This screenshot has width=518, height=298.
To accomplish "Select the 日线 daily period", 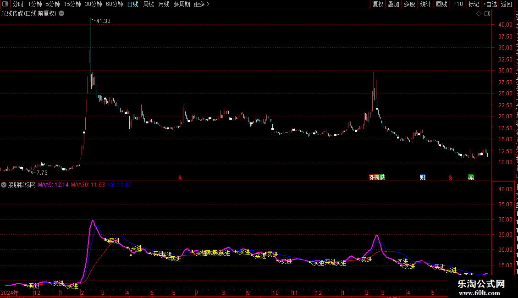I will click(133, 4).
